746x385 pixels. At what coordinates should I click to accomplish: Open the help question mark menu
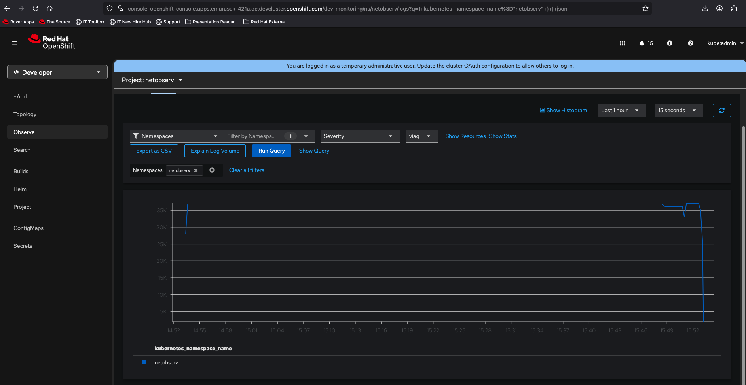(x=690, y=43)
